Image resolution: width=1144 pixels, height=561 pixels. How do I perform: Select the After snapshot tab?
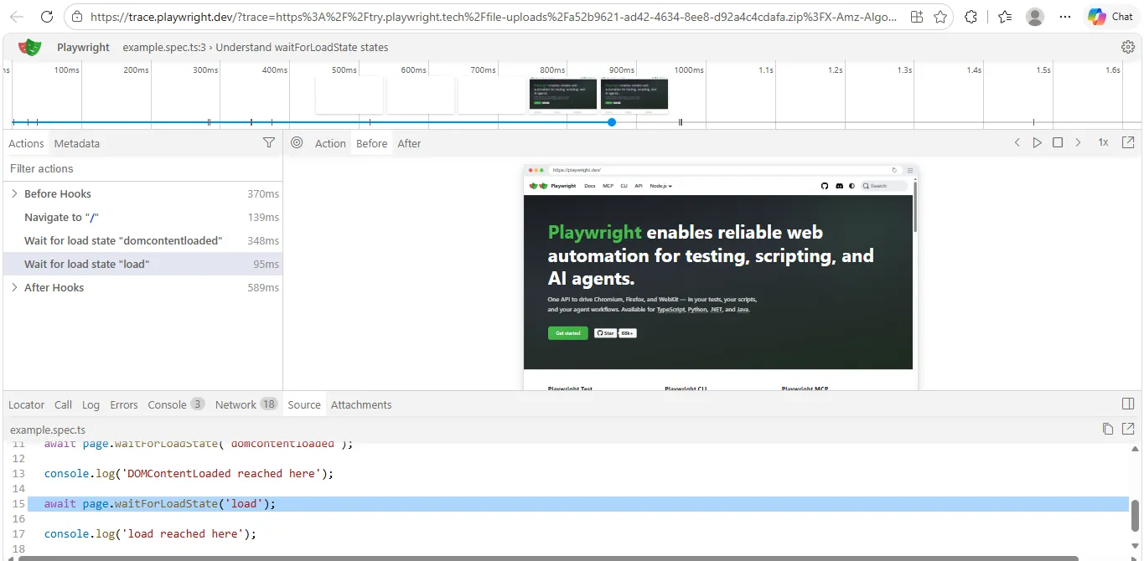pyautogui.click(x=409, y=143)
